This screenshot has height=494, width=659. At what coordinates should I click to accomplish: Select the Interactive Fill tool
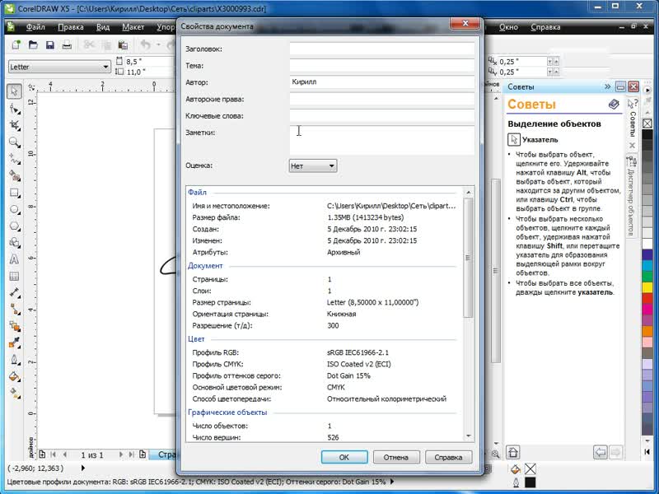[x=14, y=394]
